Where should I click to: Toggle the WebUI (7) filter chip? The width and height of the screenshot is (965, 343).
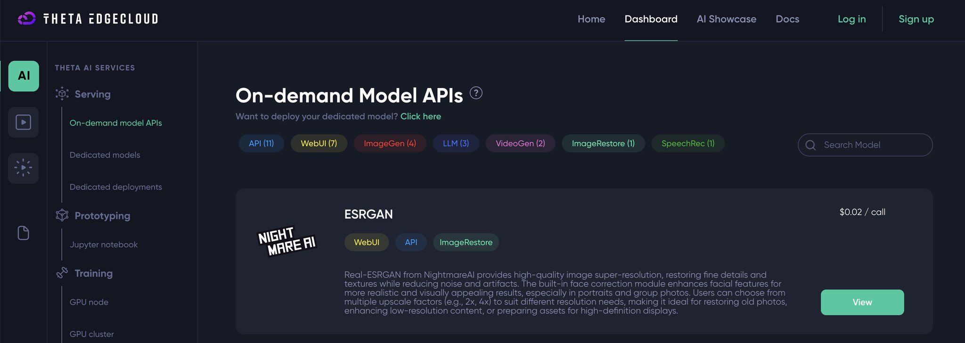coord(319,143)
